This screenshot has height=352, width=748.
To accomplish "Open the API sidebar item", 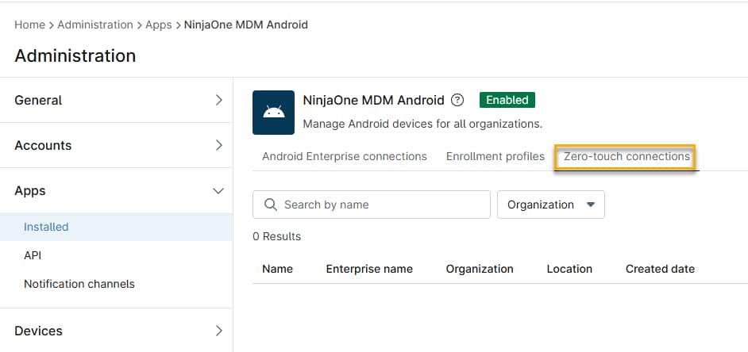I will [x=33, y=255].
